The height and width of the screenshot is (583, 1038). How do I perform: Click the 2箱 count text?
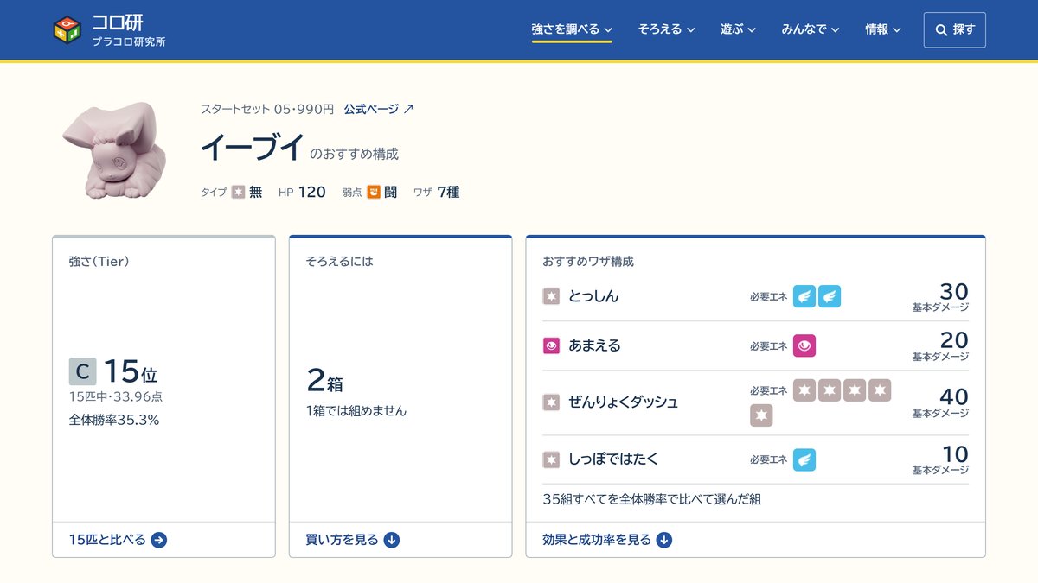click(326, 379)
